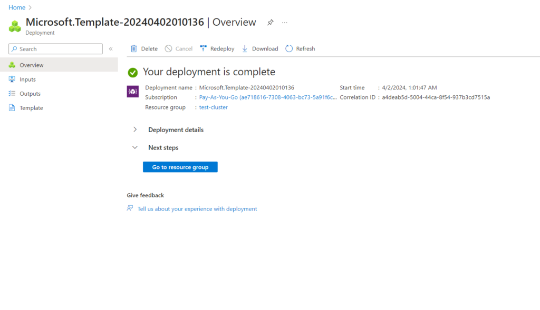Screen dimensions: 540x310
Task: Pin the deployment overview to dashboard
Action: coord(271,22)
